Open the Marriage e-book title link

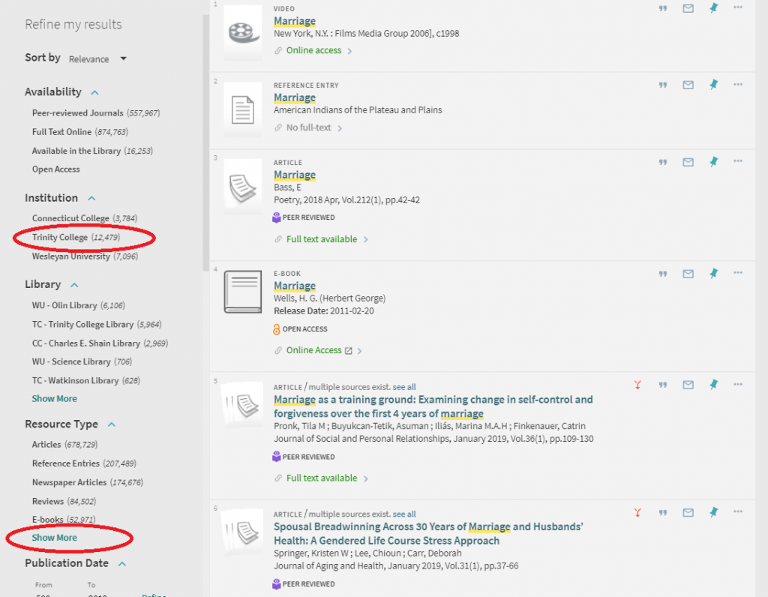pos(295,286)
